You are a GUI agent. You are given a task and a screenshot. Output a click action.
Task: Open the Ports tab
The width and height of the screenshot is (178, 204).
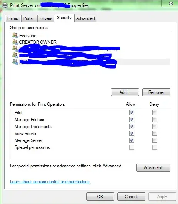tap(29, 18)
